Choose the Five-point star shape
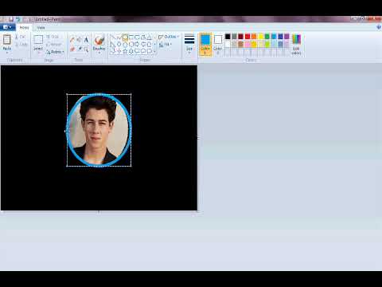This screenshot has width=382, height=287. [x=125, y=51]
